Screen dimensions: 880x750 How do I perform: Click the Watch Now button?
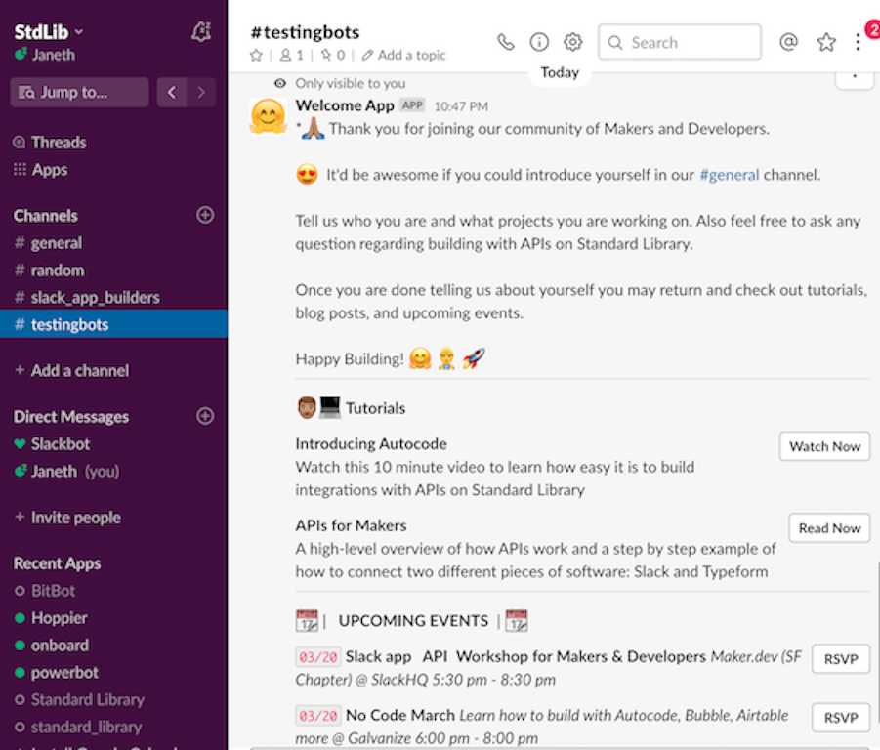point(824,446)
